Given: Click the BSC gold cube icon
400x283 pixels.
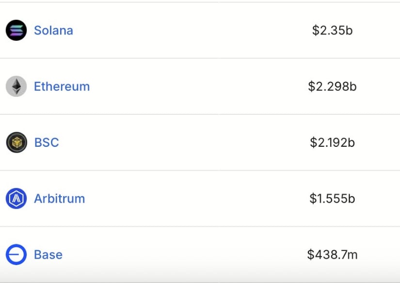Looking at the screenshot, I should (x=16, y=142).
